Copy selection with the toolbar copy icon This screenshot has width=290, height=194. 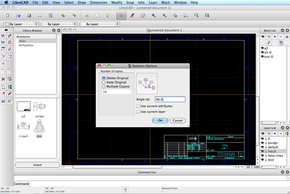(x=98, y=15)
